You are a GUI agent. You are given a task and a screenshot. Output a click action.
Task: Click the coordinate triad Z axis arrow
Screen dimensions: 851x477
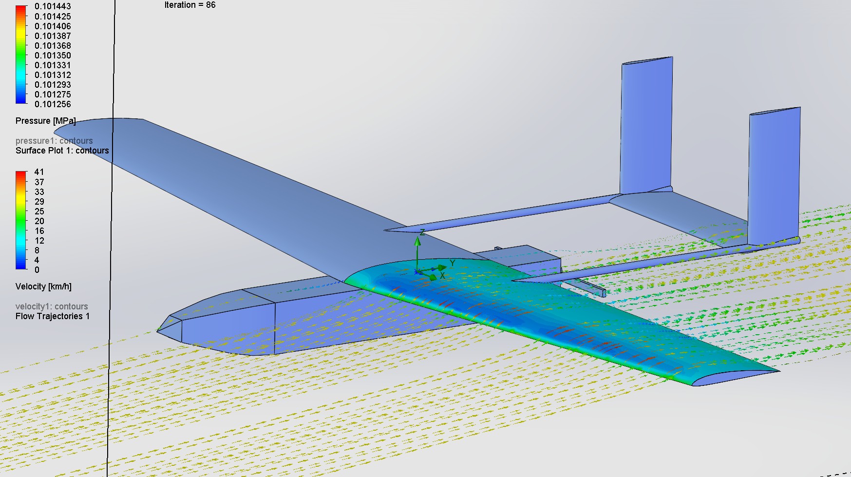(417, 242)
